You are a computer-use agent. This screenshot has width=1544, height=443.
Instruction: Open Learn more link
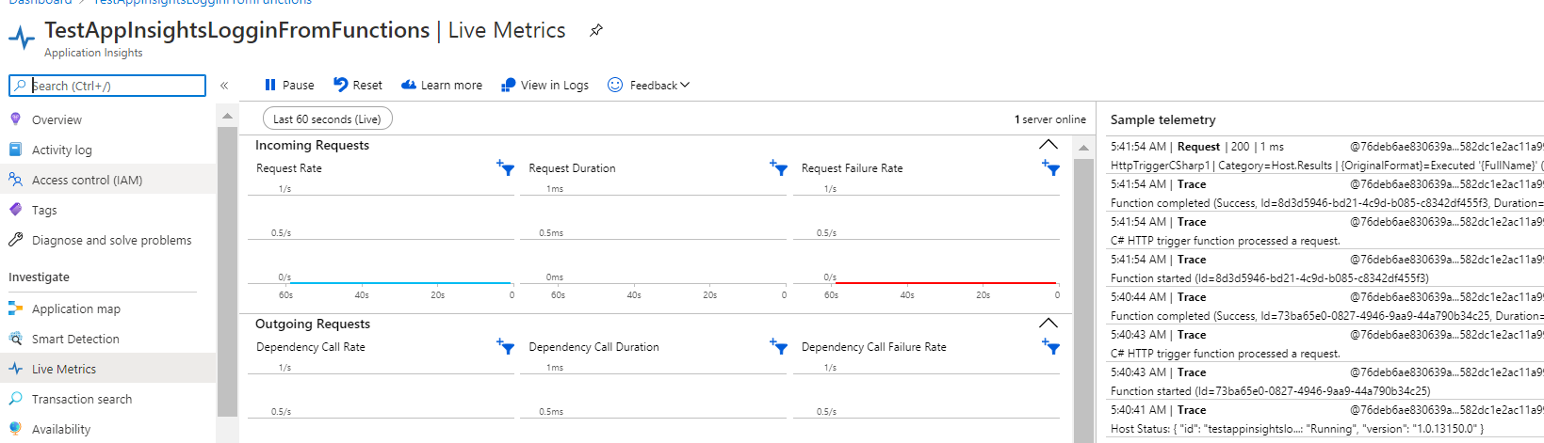442,85
